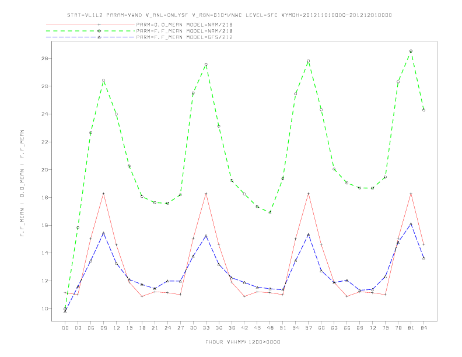Click green NAM peak marker at hour 09
The height and width of the screenshot is (357, 462).
point(103,80)
